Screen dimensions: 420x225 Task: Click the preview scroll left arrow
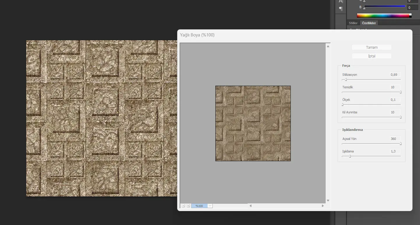click(250, 206)
